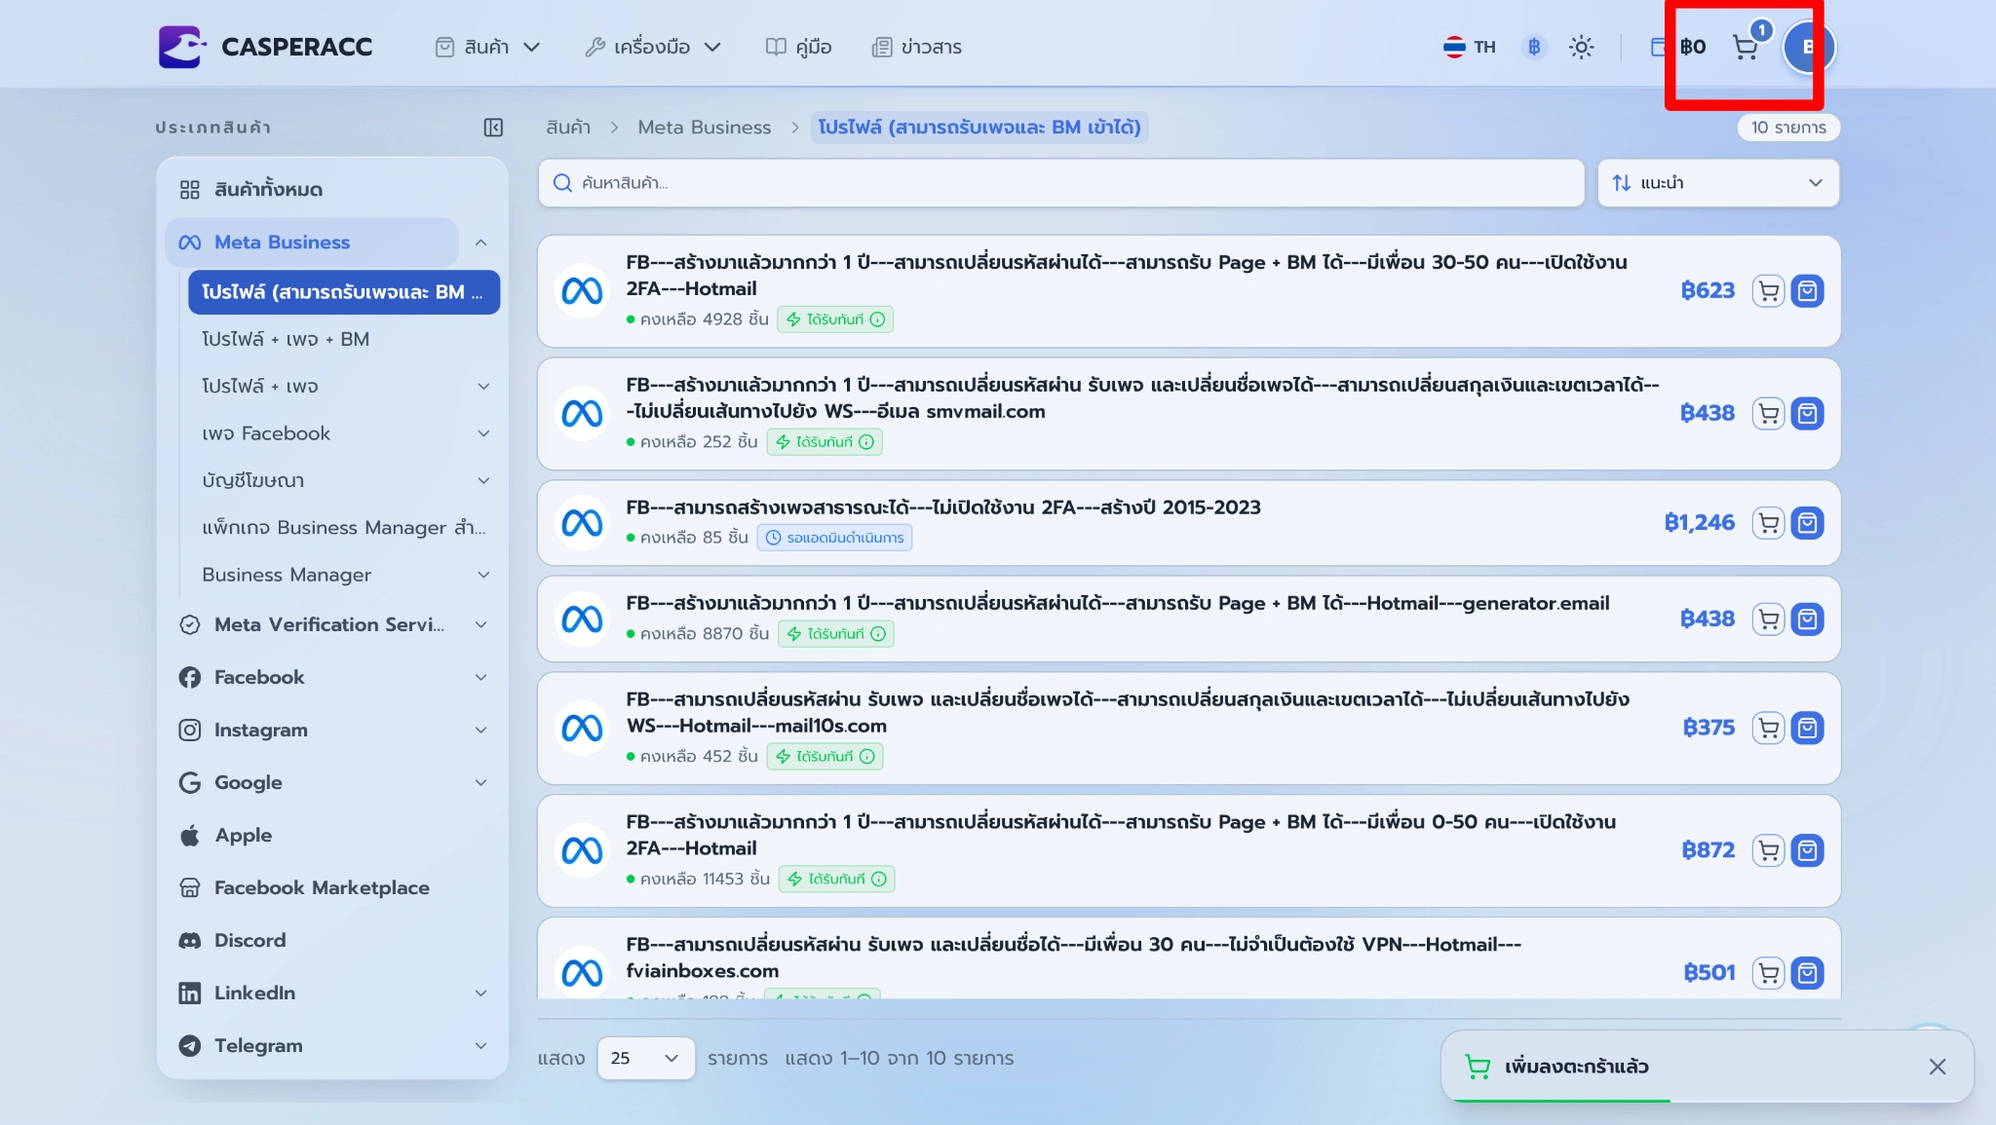Click the search magnifier icon
The image size is (1996, 1125).
[562, 183]
